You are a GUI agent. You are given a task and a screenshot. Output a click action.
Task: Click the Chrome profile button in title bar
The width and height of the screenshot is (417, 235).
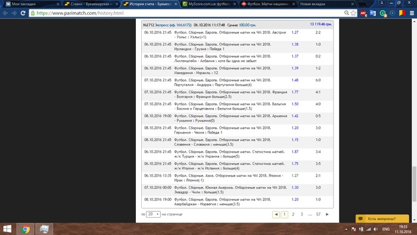(x=382, y=2)
